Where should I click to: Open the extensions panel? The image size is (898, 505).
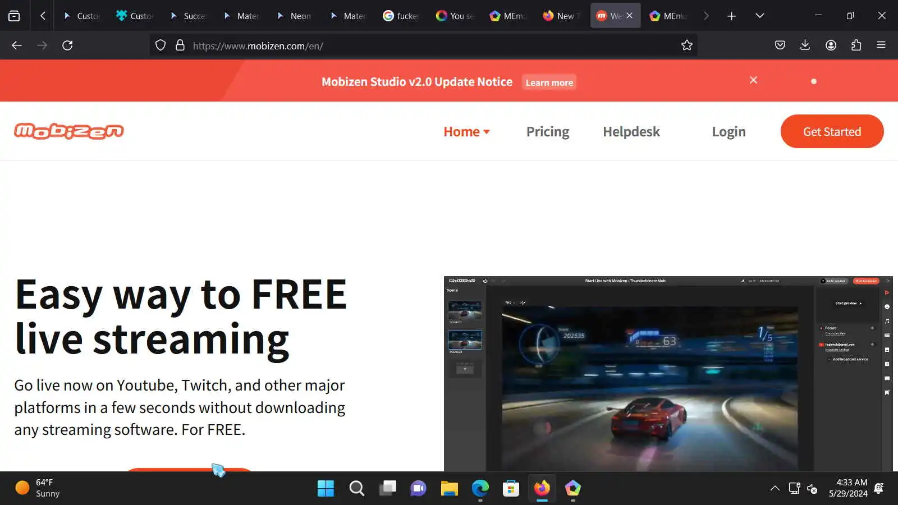[856, 45]
